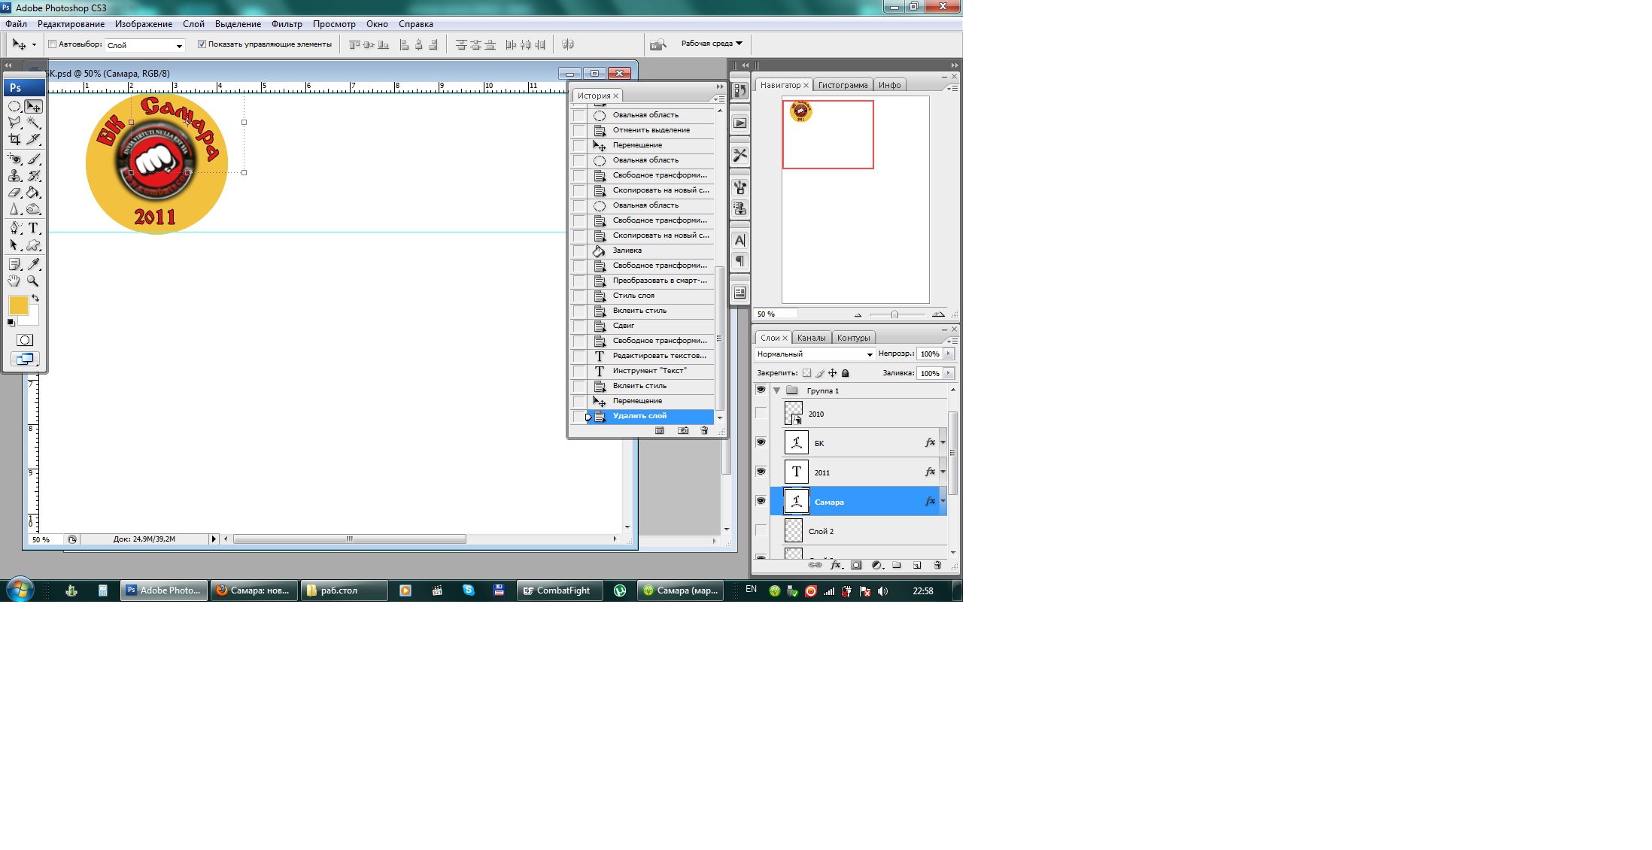
Task: Select the Clone Stamp tool
Action: coord(14,175)
